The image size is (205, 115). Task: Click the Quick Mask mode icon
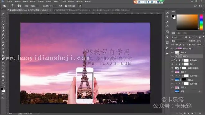coord(3,94)
